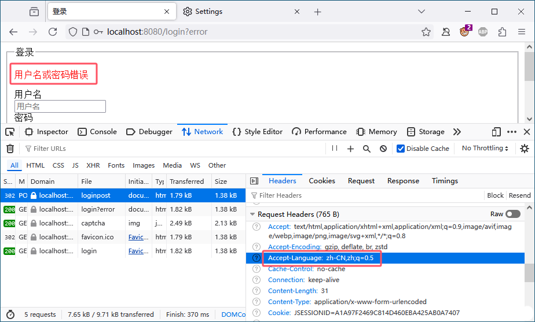Switch to Debugger tab
The height and width of the screenshot is (322, 535).
coord(149,132)
